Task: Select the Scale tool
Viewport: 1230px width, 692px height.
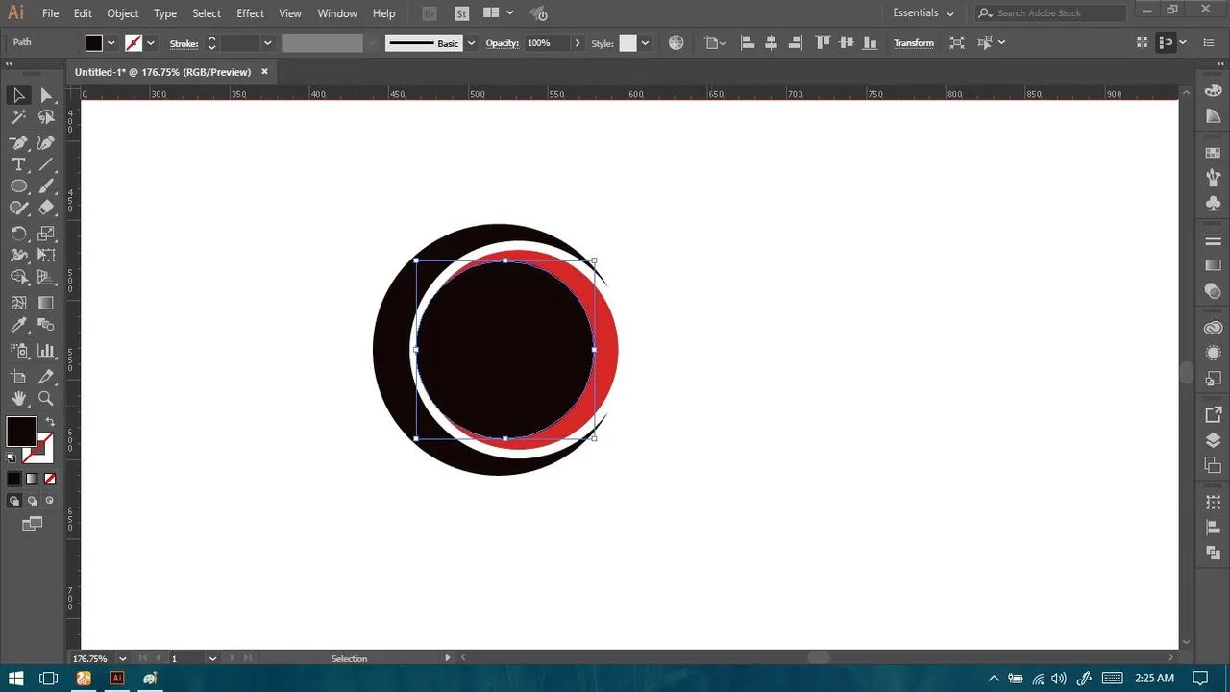Action: 46,234
